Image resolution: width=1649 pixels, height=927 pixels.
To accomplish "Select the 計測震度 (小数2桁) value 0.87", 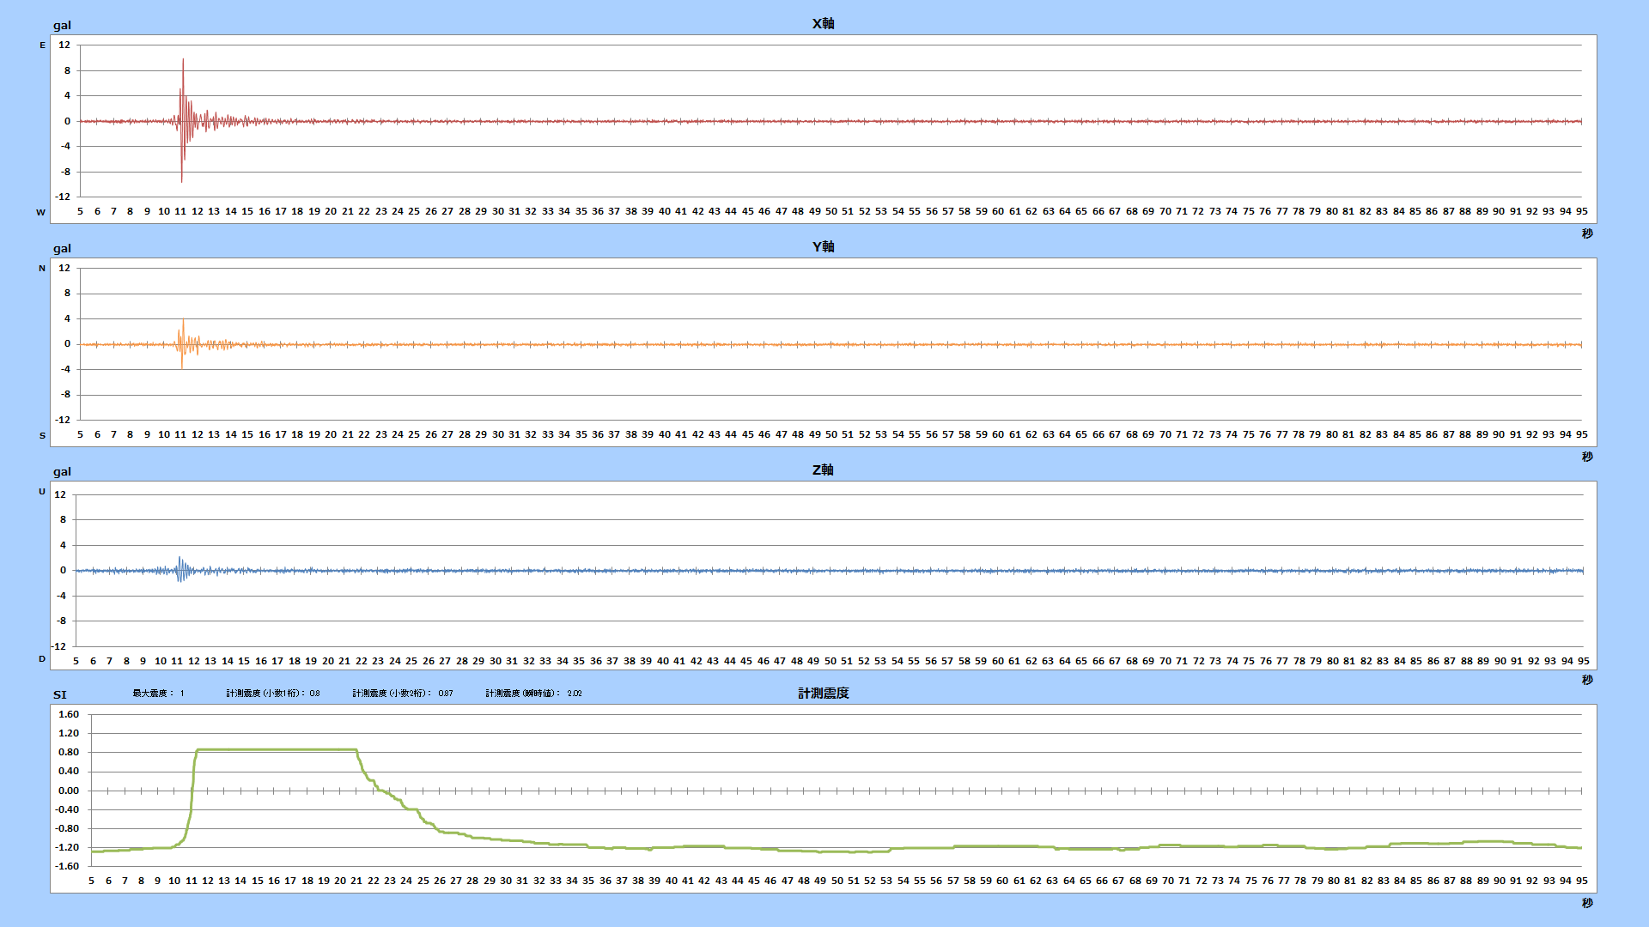I will pyautogui.click(x=446, y=693).
